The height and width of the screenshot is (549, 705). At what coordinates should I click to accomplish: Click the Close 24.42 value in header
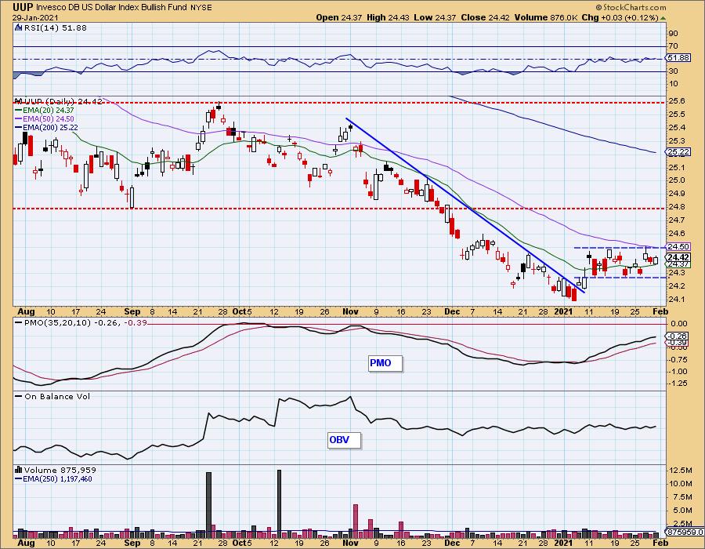(x=486, y=17)
